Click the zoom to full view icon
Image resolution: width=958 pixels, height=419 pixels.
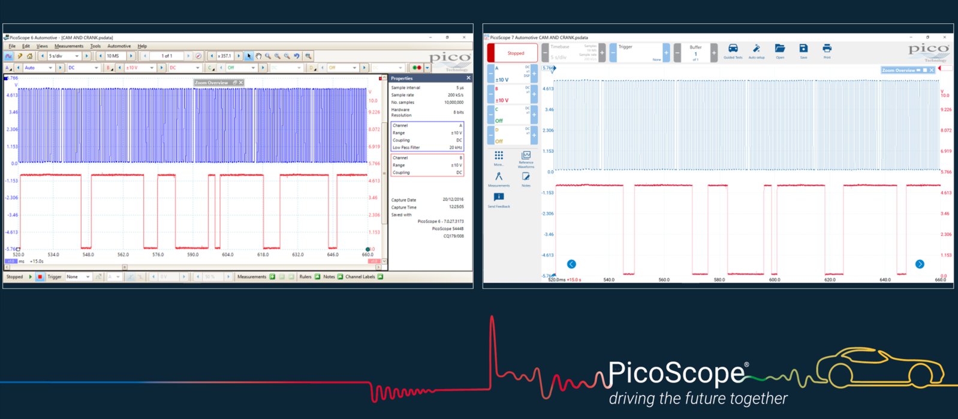[308, 56]
